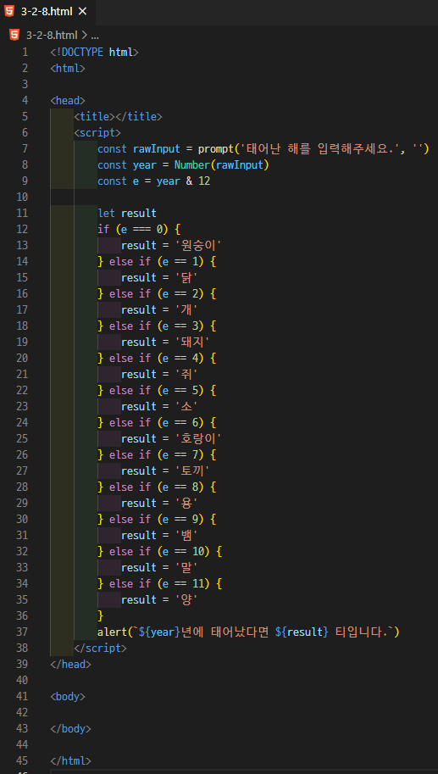
Task: Select the 3-2-8.html tab title
Action: [47, 12]
